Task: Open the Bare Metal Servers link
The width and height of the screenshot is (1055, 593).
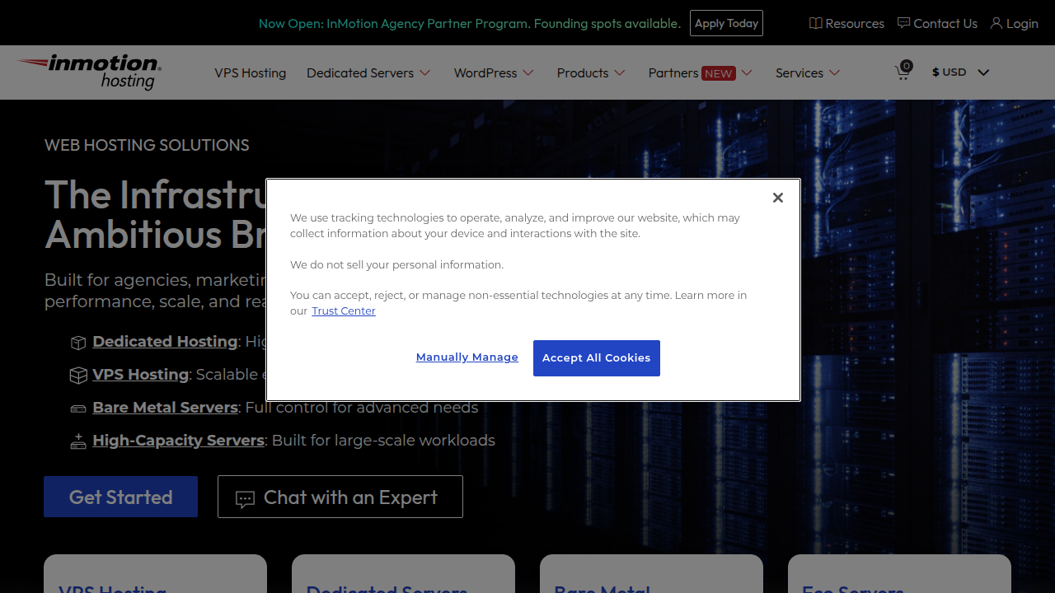Action: click(x=165, y=408)
